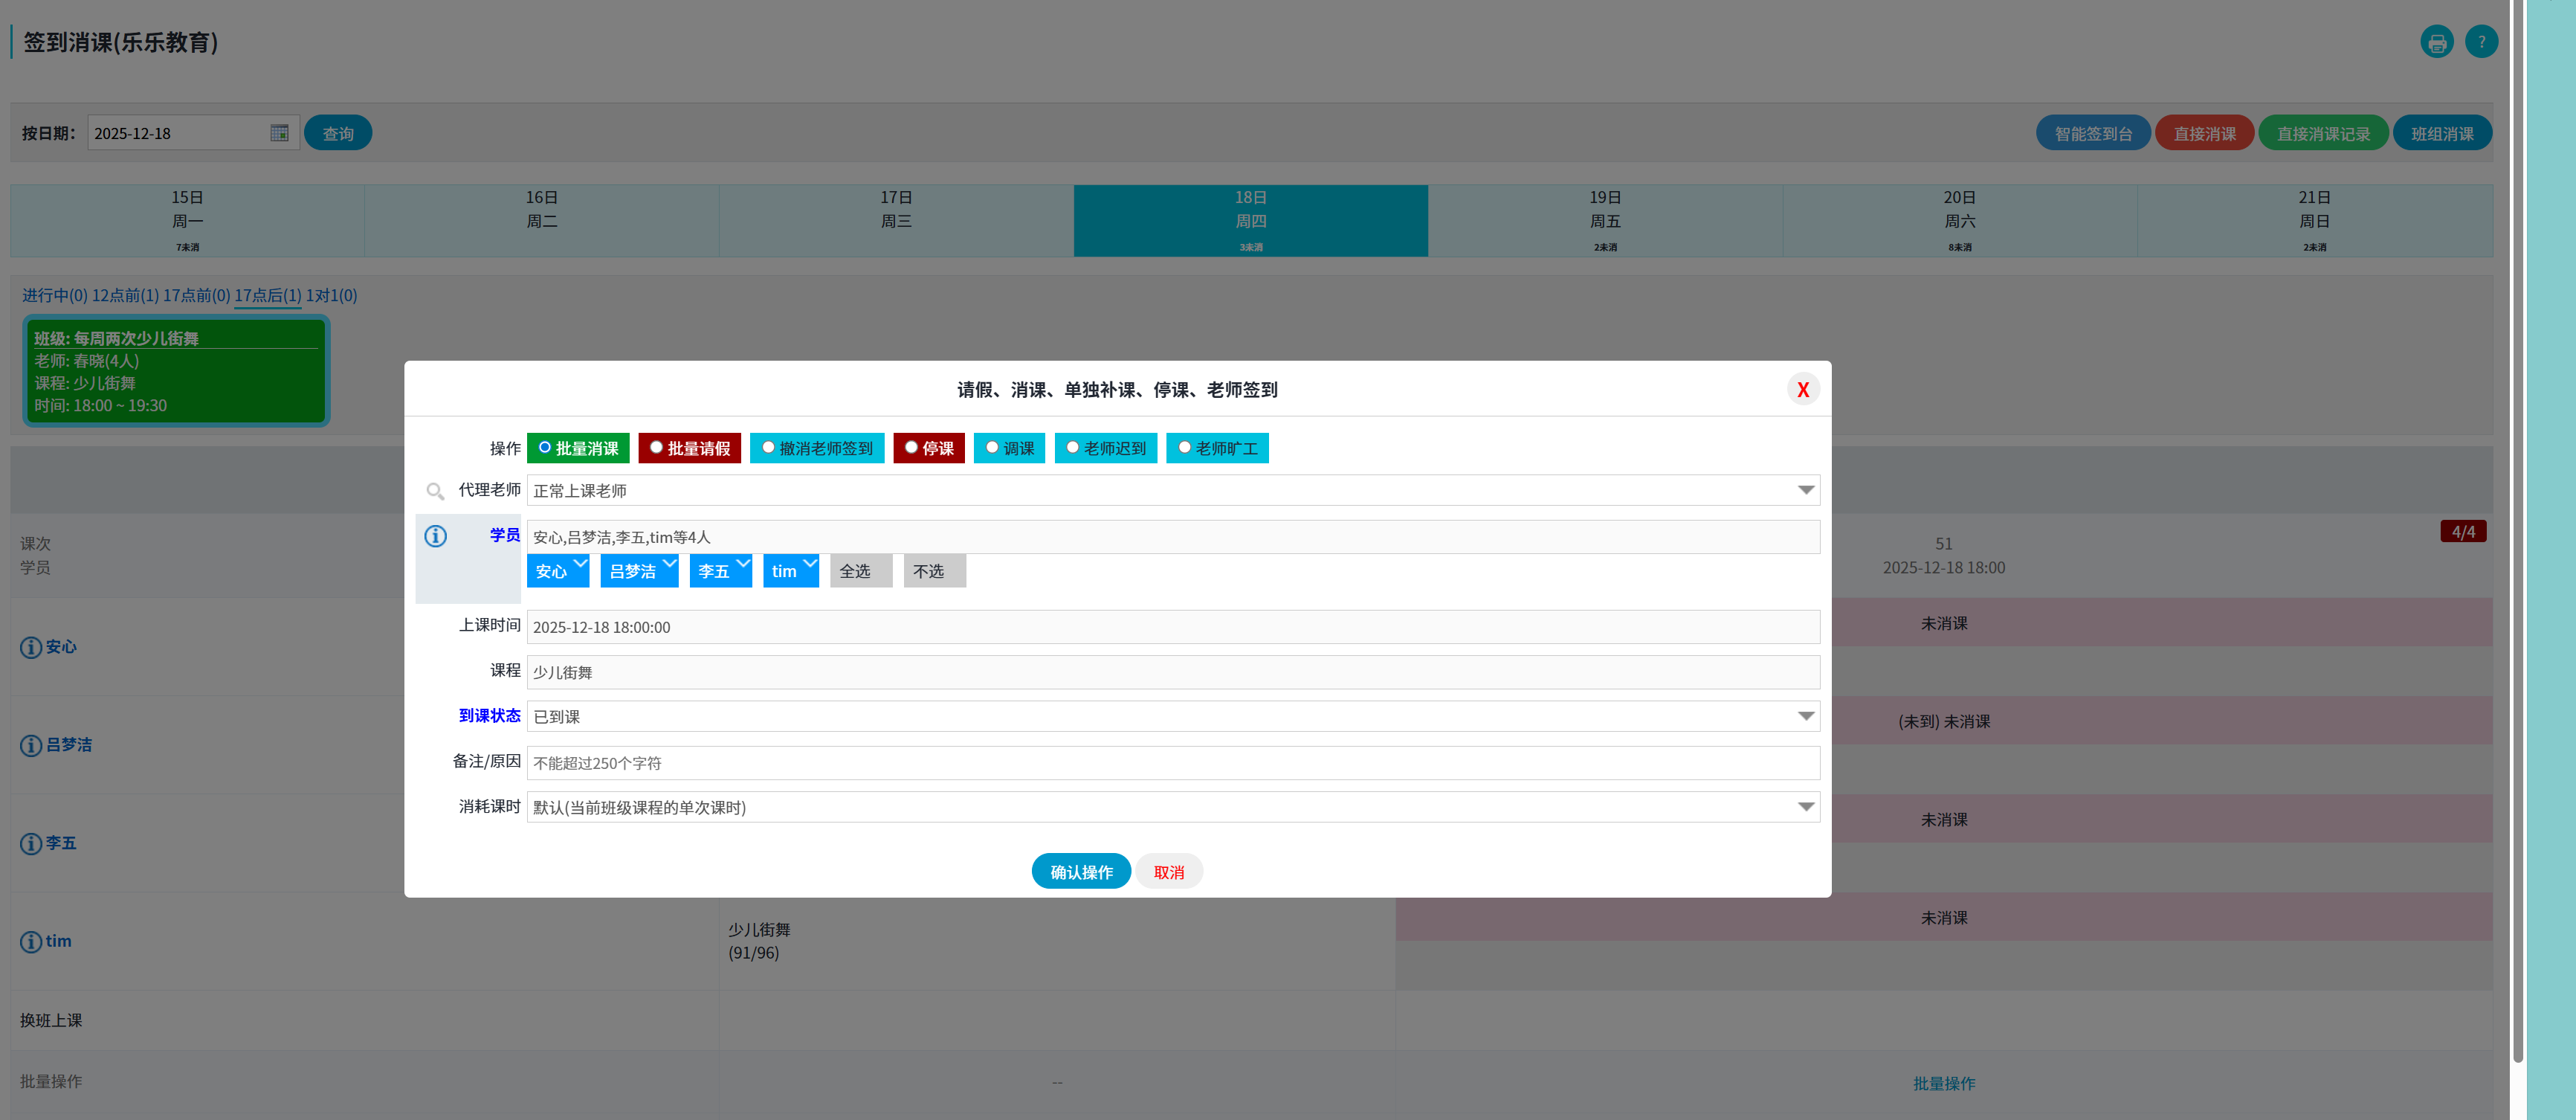The height and width of the screenshot is (1120, 2576).
Task: Open the help question mark icon
Action: tap(2481, 42)
